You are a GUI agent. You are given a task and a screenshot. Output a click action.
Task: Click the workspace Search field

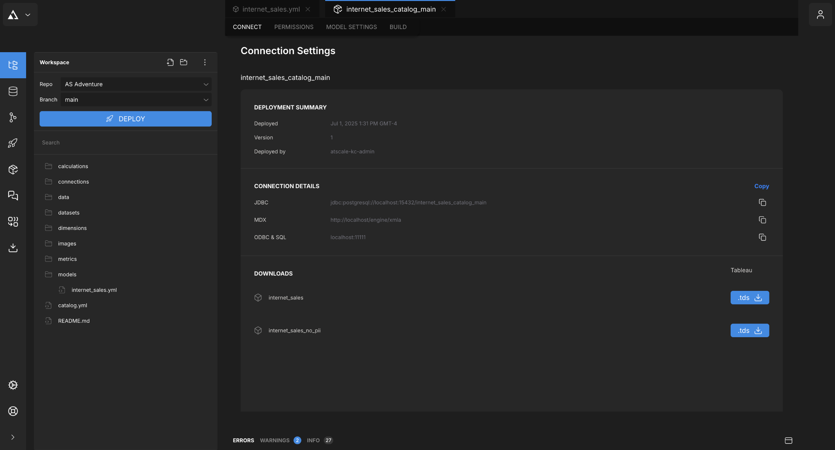tap(126, 142)
